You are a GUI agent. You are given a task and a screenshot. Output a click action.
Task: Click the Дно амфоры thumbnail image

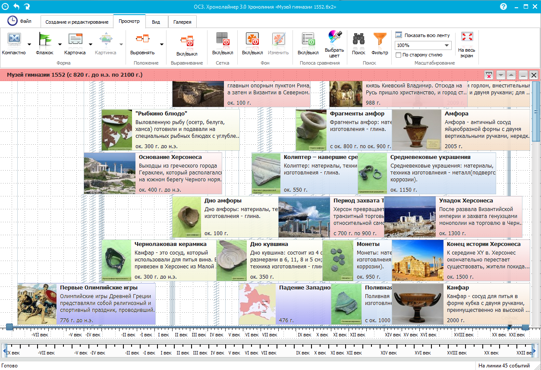pyautogui.click(x=186, y=217)
